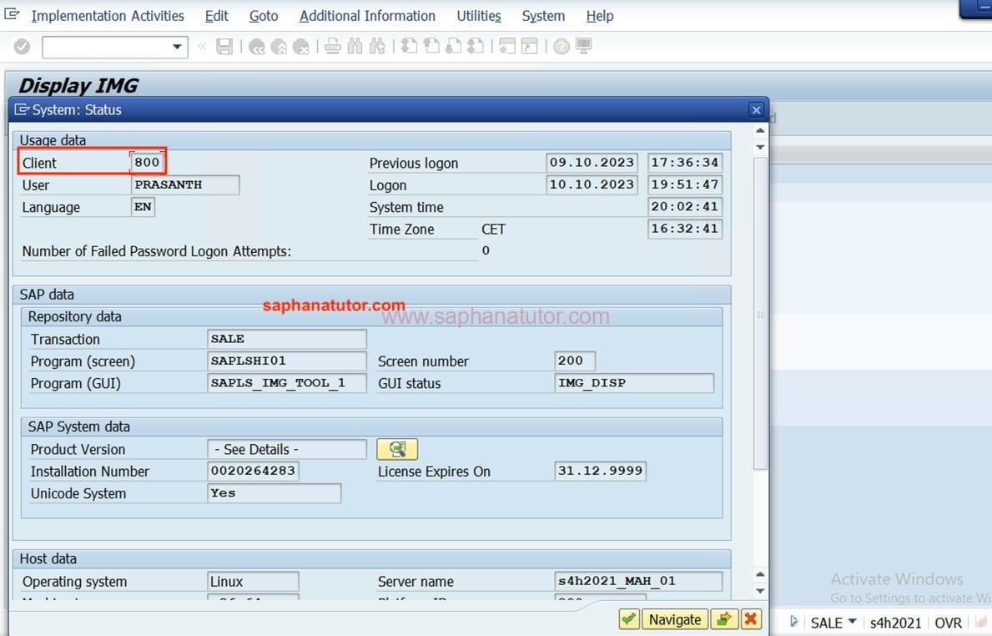Open the Additional Information menu
992x636 pixels.
click(367, 16)
